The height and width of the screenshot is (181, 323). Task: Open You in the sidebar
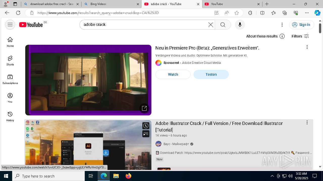tap(10, 98)
